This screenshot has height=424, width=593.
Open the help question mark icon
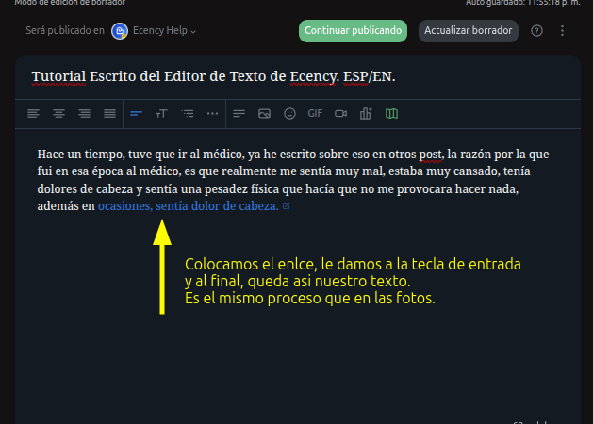536,30
